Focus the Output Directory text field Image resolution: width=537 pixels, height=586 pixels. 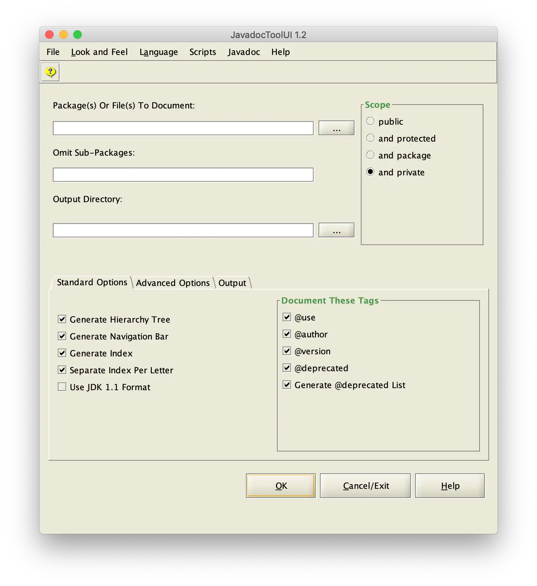pos(183,230)
